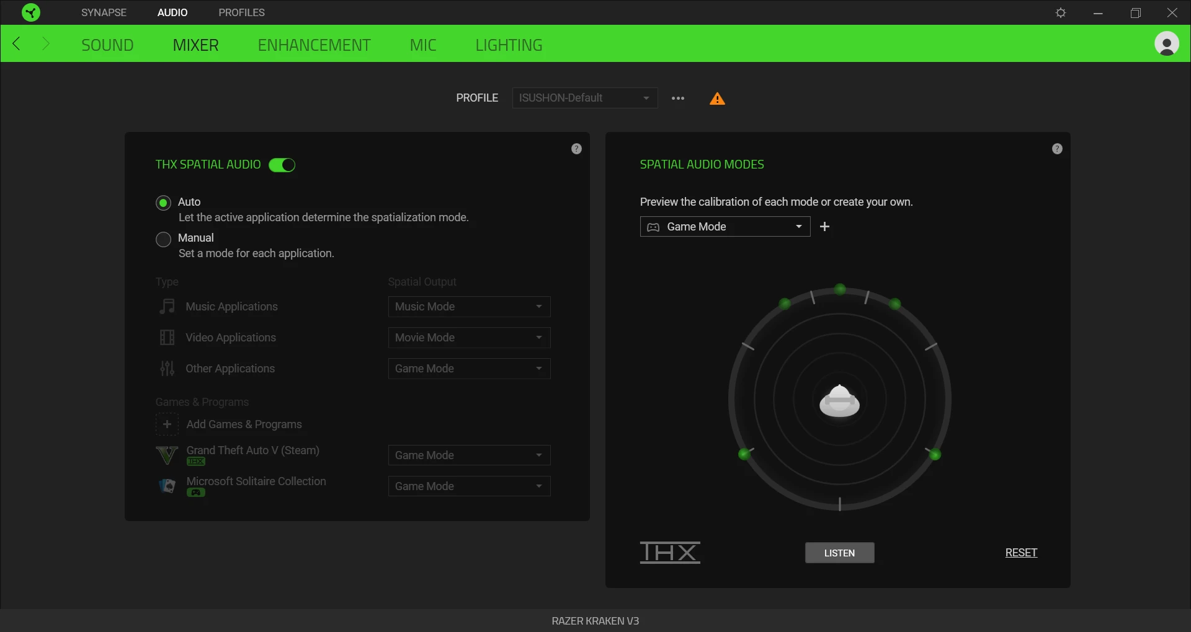The height and width of the screenshot is (632, 1191).
Task: Click the bottom left green speaker dot
Action: coord(744,455)
